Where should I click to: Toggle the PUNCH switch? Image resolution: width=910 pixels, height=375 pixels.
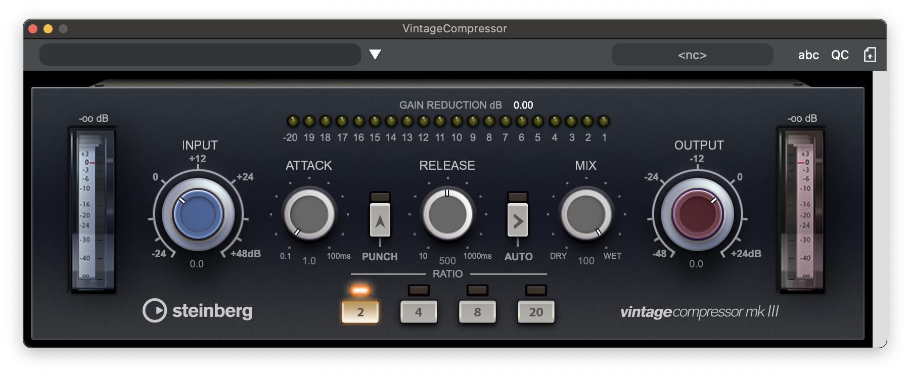pyautogui.click(x=380, y=220)
